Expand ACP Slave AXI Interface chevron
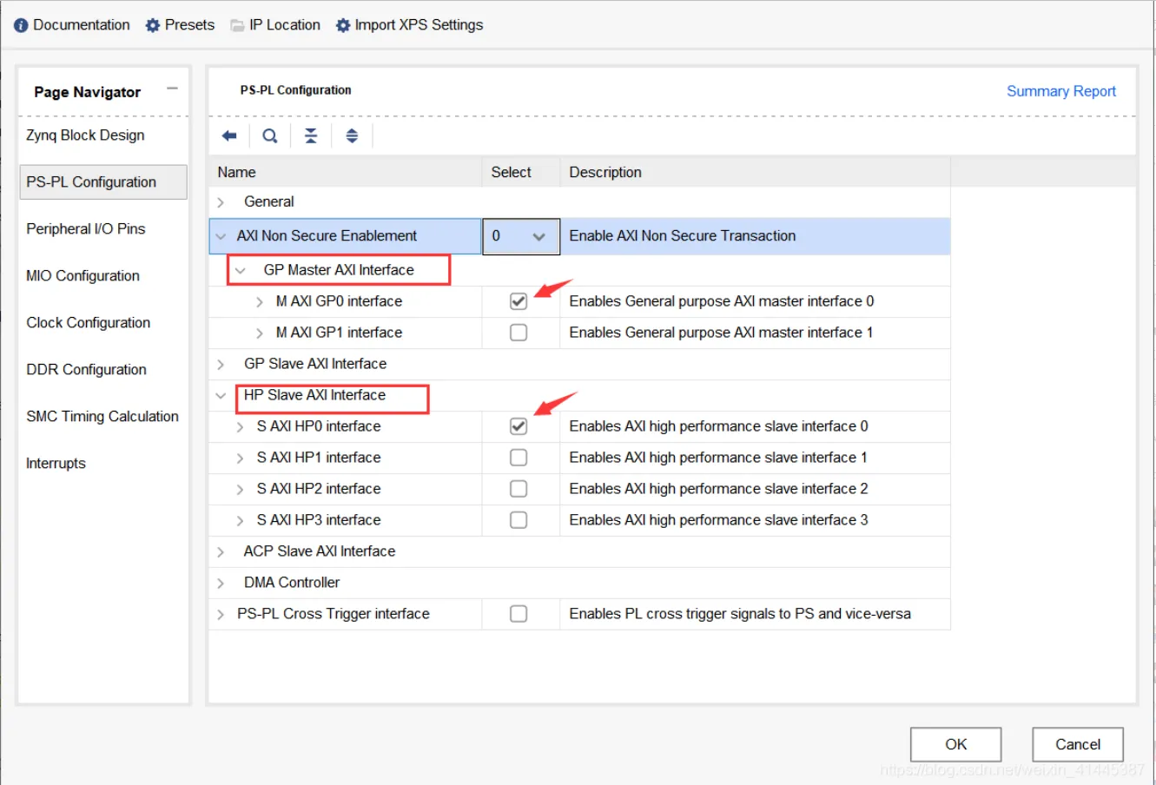Image resolution: width=1156 pixels, height=785 pixels. click(221, 552)
